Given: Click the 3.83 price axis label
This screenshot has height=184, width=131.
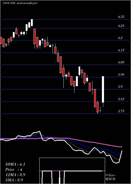Looking at the screenshot, I should (x=121, y=99).
